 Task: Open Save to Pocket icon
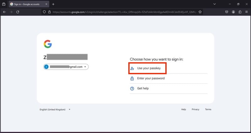coord(227,12)
